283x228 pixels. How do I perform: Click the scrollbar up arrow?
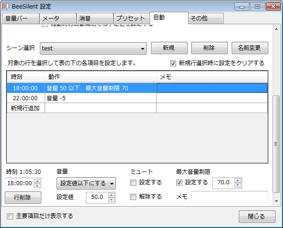(x=276, y=29)
